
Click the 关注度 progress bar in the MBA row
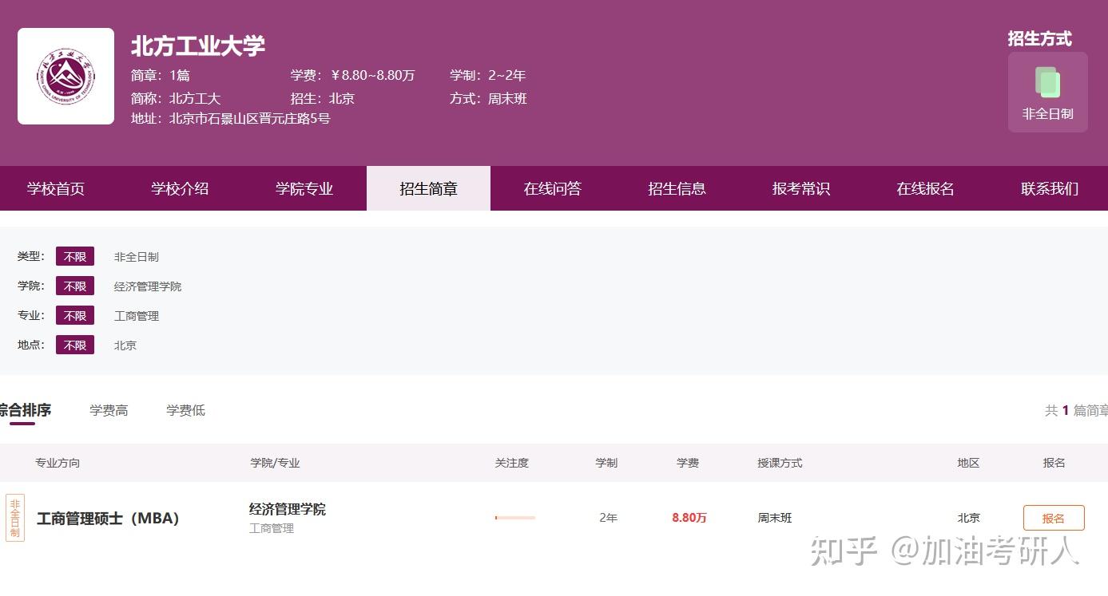(x=515, y=518)
